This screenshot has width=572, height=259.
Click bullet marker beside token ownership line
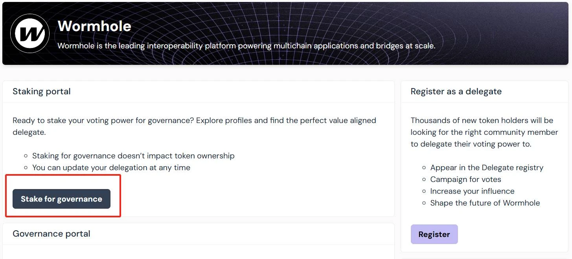point(26,156)
